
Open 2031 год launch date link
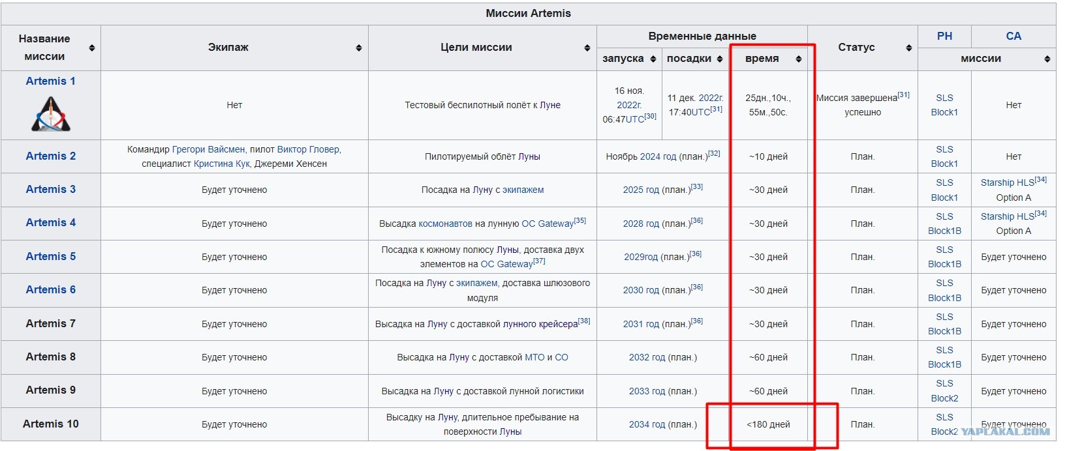tap(641, 324)
